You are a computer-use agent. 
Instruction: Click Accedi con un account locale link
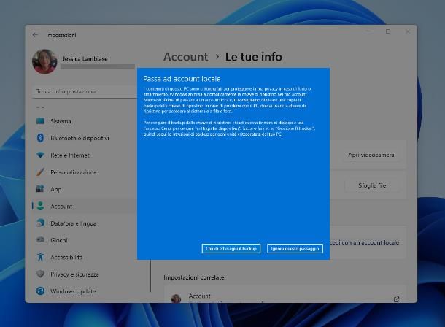(365, 242)
